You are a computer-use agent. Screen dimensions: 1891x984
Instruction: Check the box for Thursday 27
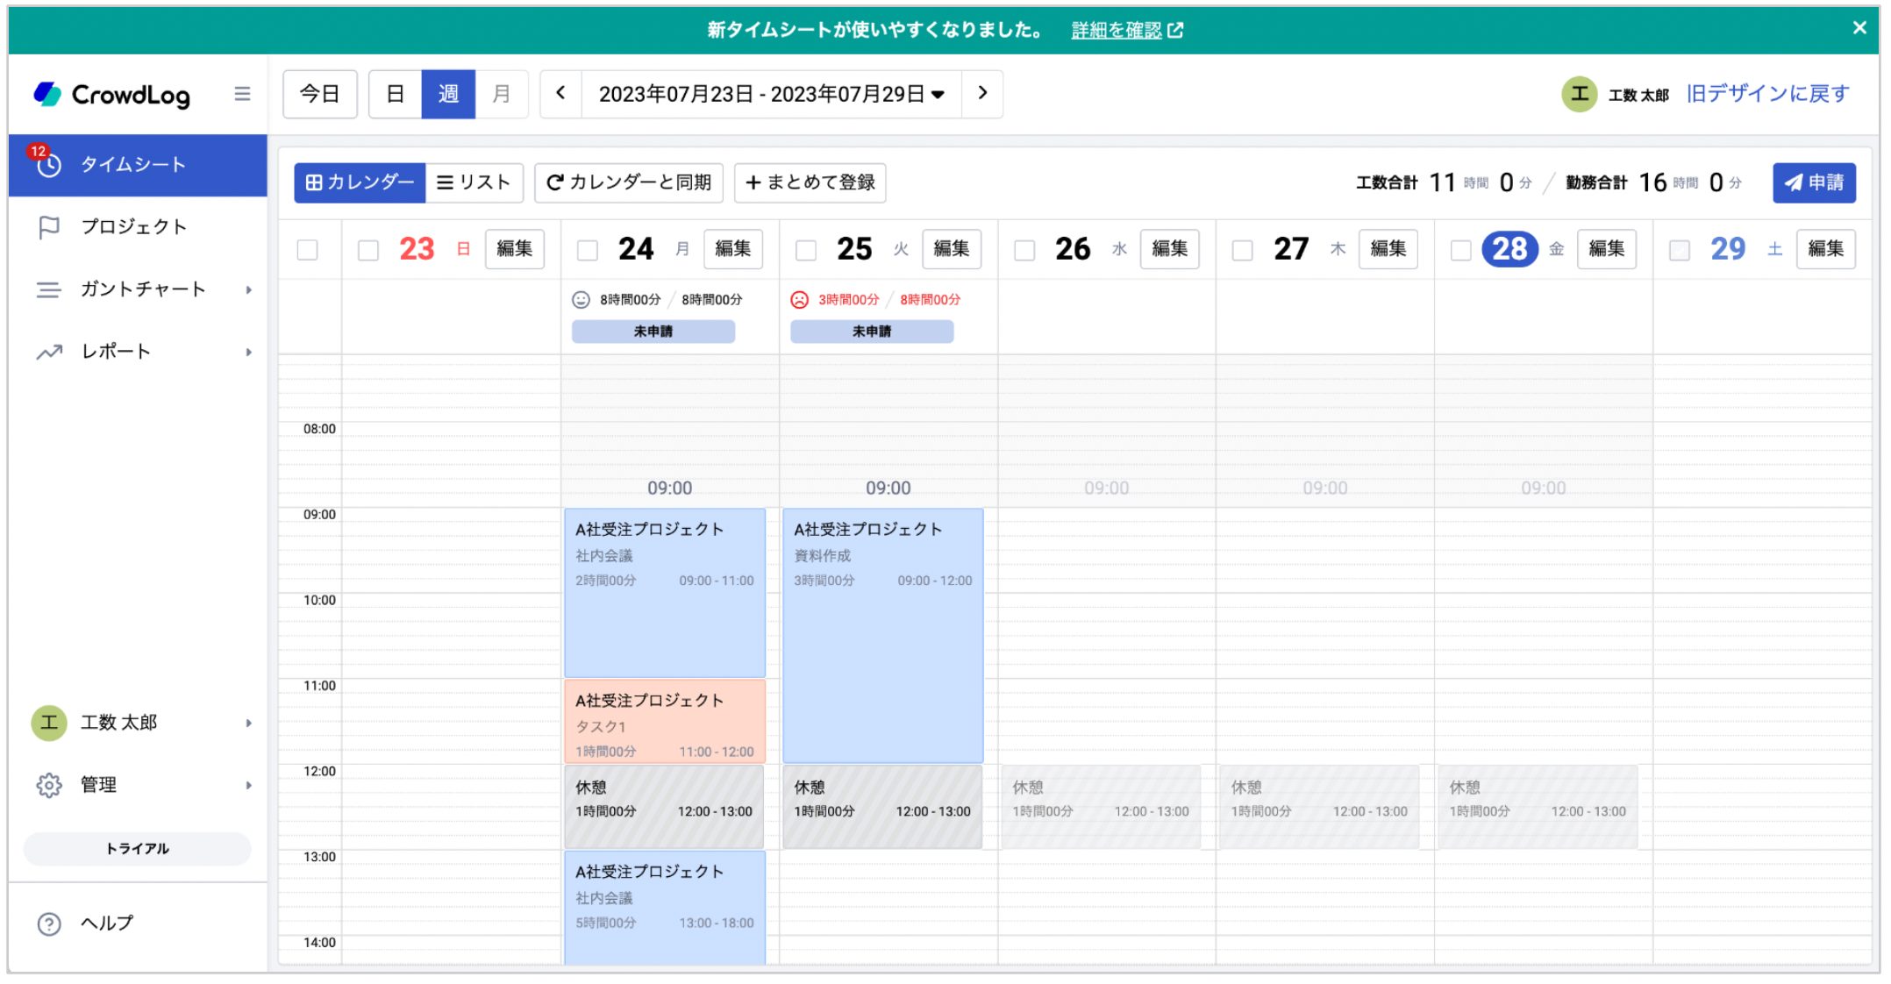(x=1242, y=250)
